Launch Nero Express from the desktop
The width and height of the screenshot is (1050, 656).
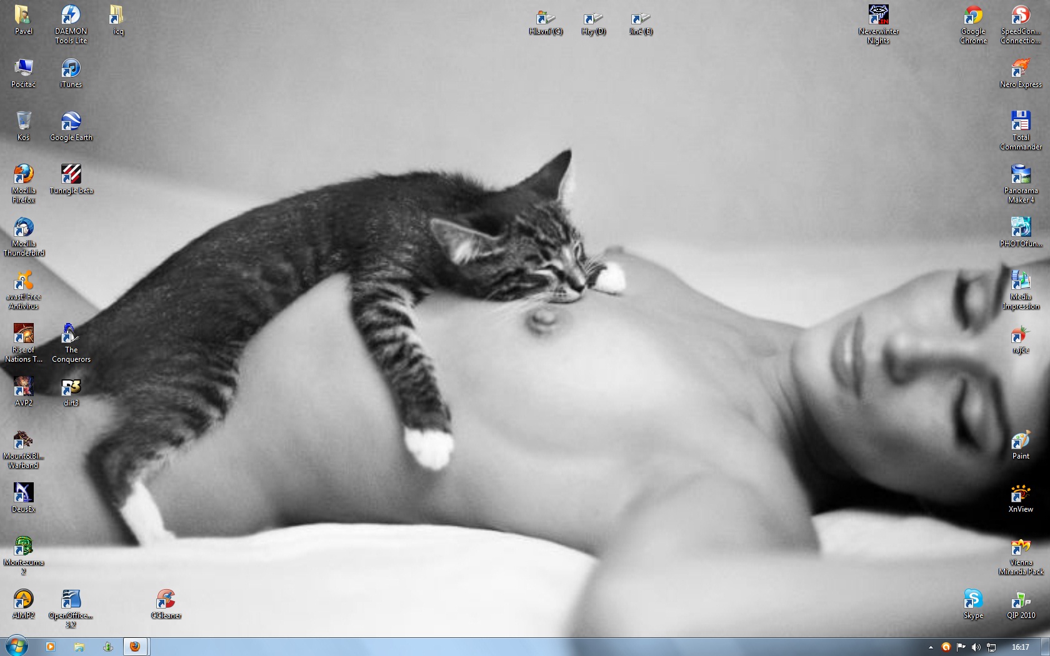[x=1021, y=69]
